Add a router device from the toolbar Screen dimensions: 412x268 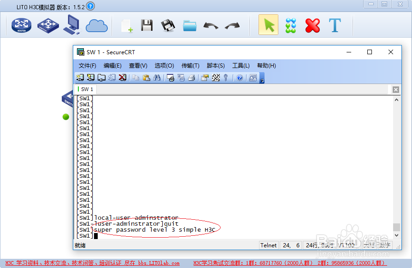click(x=21, y=25)
